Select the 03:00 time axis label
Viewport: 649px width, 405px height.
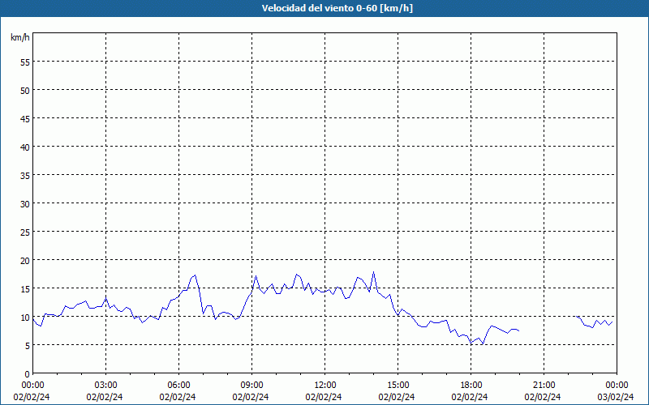tap(106, 386)
